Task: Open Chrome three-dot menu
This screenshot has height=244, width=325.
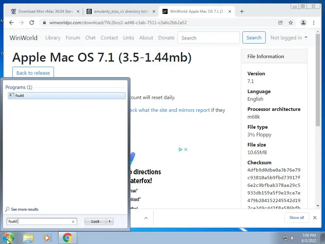Action: (x=314, y=23)
